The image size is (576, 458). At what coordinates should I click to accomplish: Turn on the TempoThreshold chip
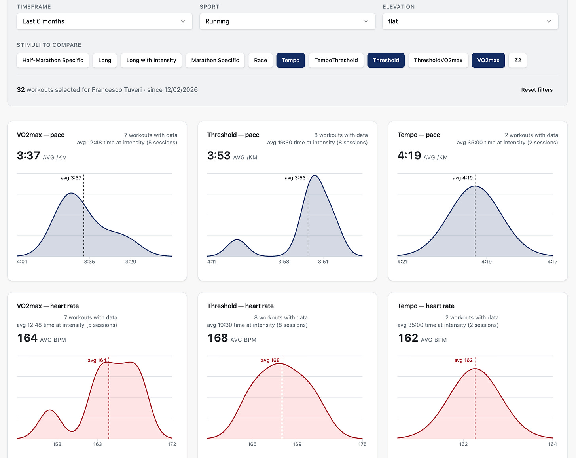(336, 60)
